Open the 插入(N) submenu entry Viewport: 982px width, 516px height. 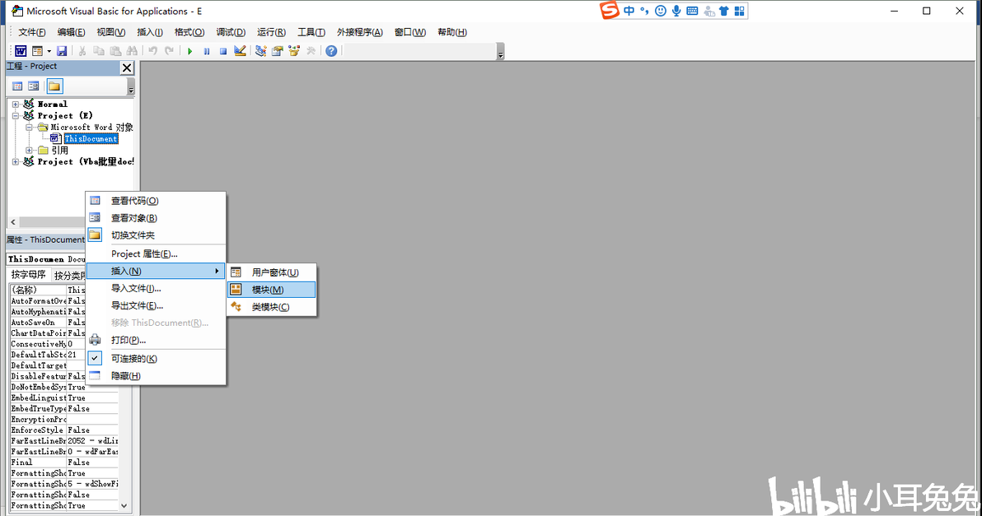click(x=156, y=271)
